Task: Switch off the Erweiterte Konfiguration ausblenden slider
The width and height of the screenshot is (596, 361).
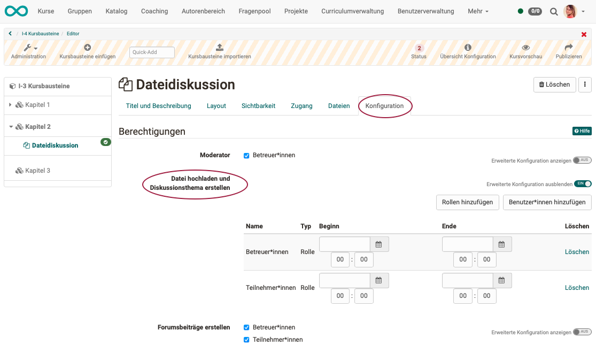Action: [x=583, y=183]
